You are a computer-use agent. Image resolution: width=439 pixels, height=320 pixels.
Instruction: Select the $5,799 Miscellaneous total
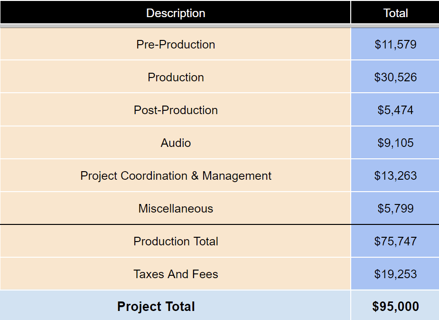(395, 209)
